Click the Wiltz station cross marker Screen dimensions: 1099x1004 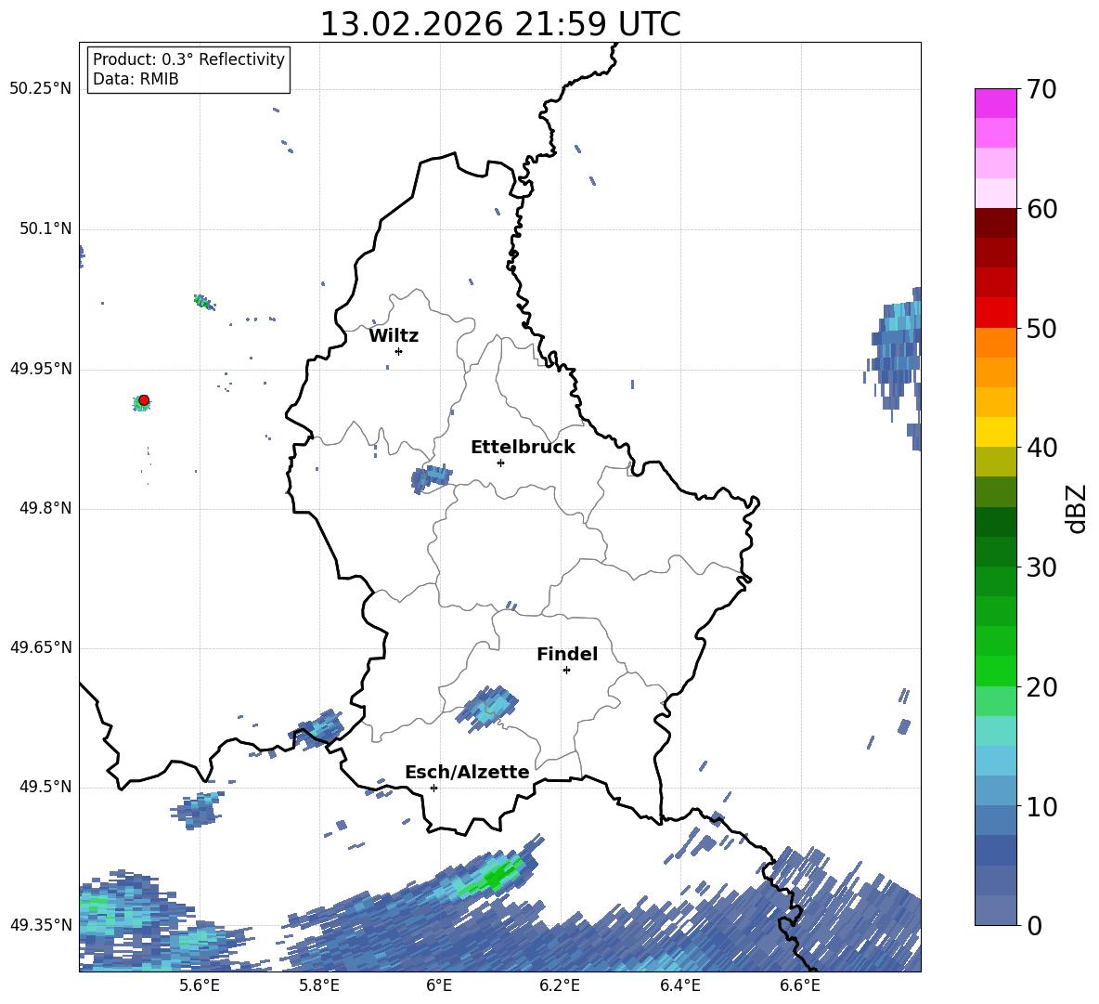tap(399, 351)
